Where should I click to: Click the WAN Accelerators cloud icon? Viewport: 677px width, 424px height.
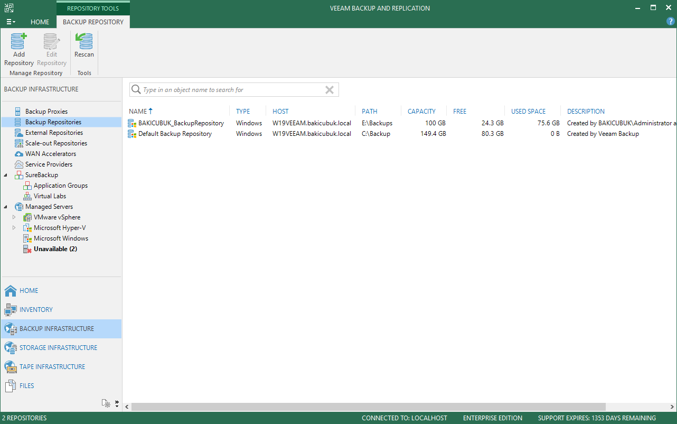[19, 154]
